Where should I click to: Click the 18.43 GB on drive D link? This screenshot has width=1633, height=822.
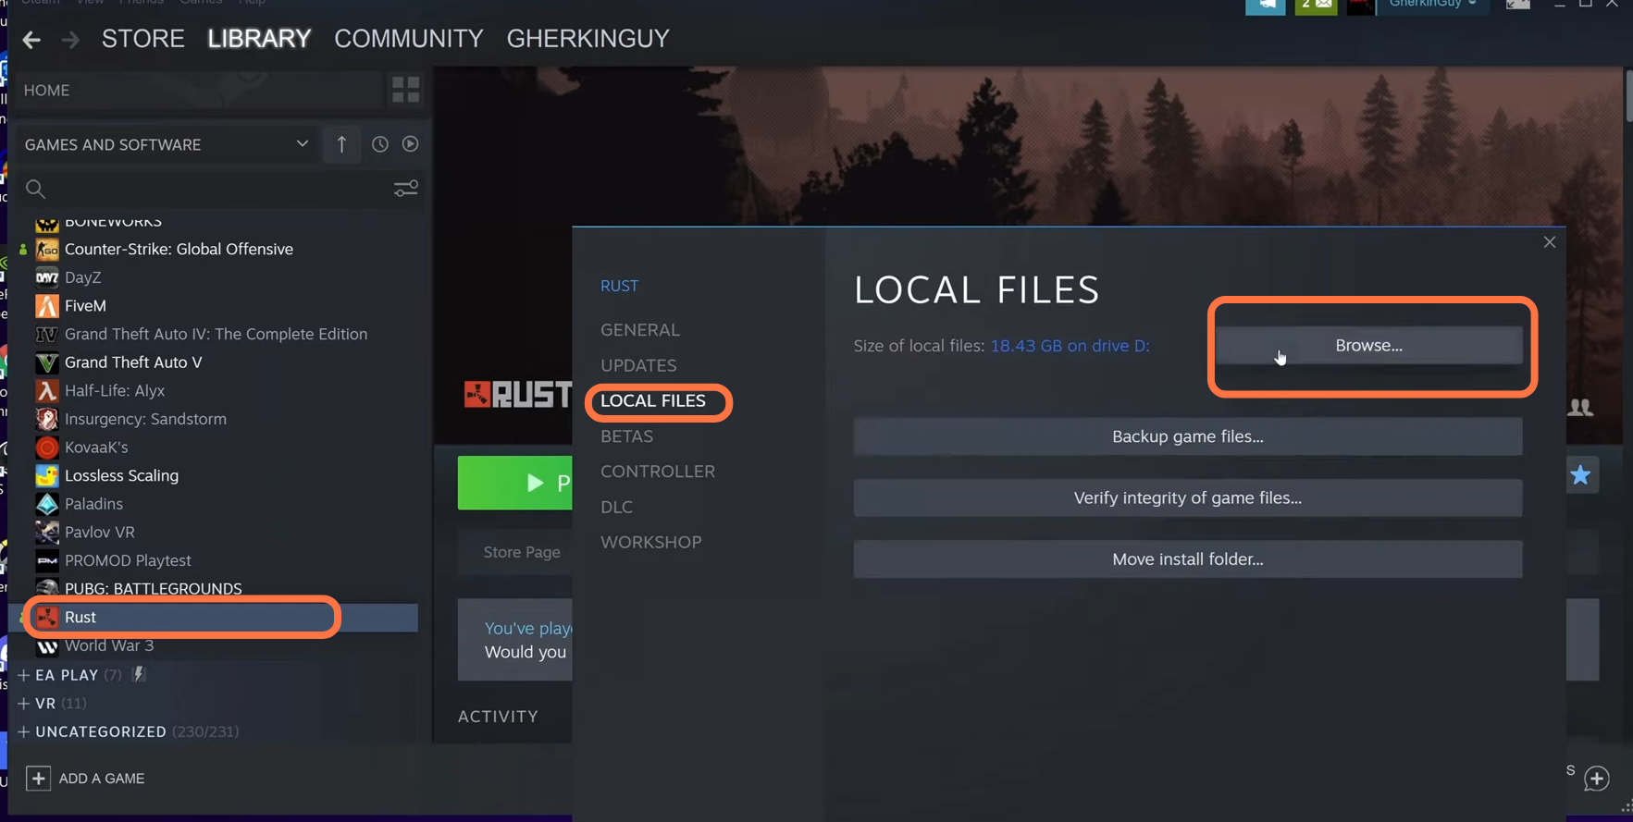pyautogui.click(x=1070, y=346)
